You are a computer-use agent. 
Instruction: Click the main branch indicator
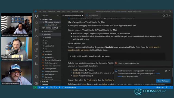41,87
